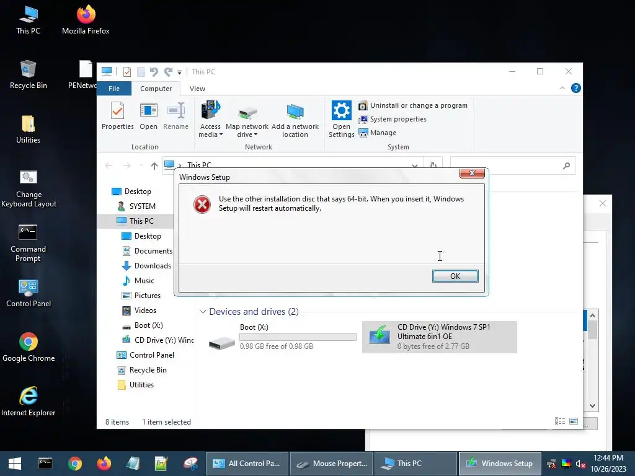Launch the Mozilla Firefox desktop shortcut

86,20
